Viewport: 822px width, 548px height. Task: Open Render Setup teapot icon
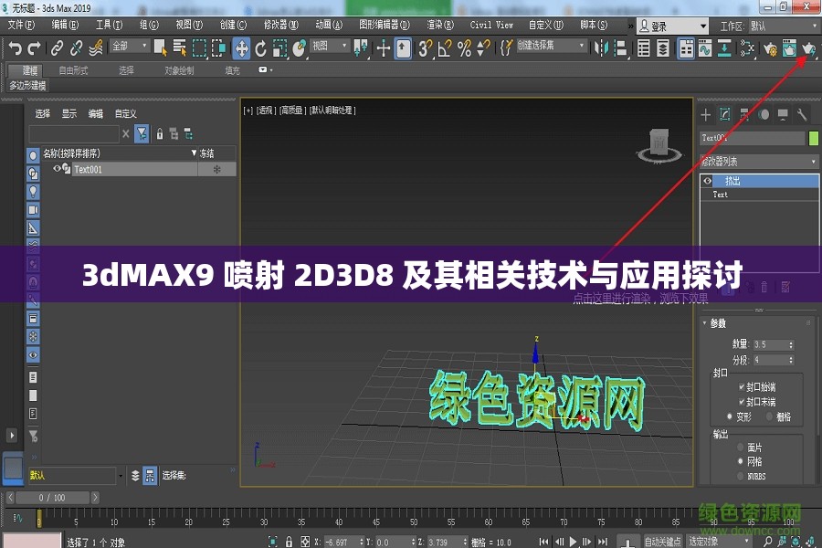click(x=770, y=48)
